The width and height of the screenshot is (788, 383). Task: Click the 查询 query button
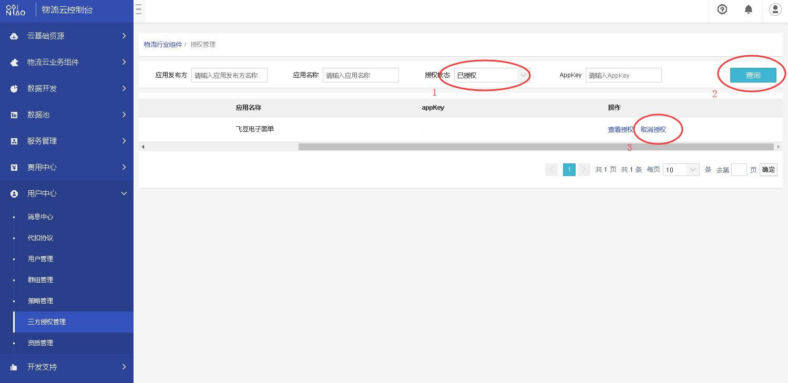[x=752, y=75]
